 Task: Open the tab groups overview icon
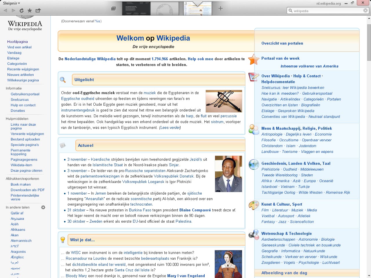(x=113, y=9)
